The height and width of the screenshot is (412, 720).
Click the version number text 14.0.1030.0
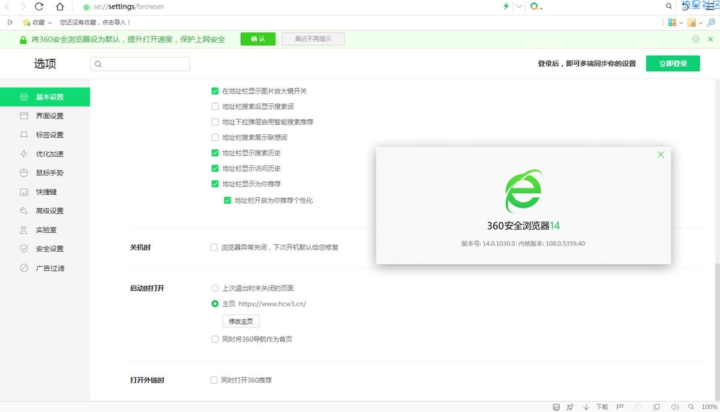[x=499, y=243]
